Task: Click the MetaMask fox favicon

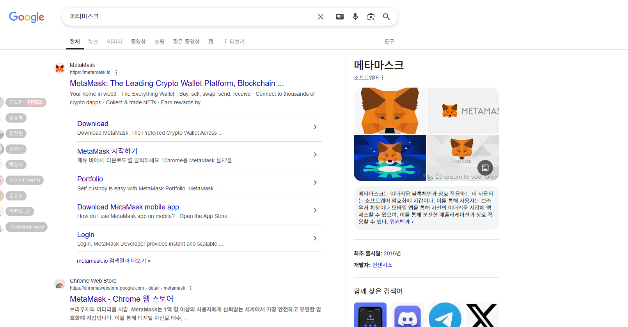Action: point(60,68)
